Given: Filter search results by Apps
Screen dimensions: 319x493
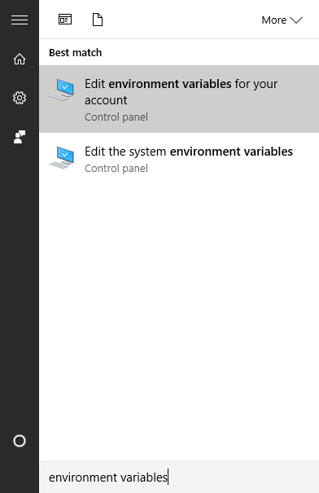Looking at the screenshot, I should pyautogui.click(x=65, y=20).
